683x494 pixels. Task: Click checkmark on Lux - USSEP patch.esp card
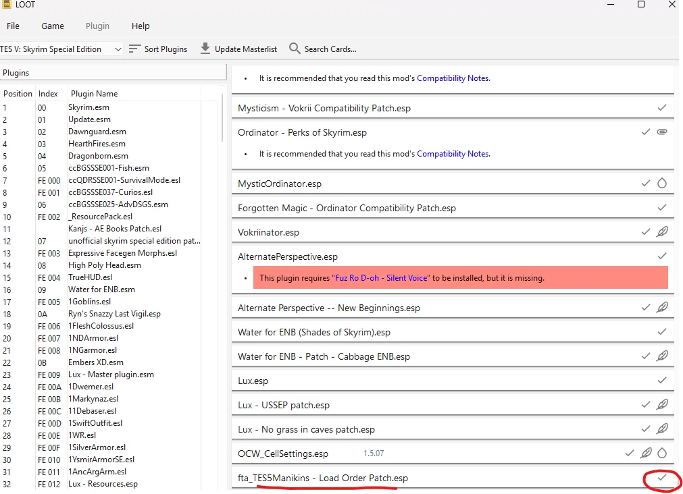point(646,404)
